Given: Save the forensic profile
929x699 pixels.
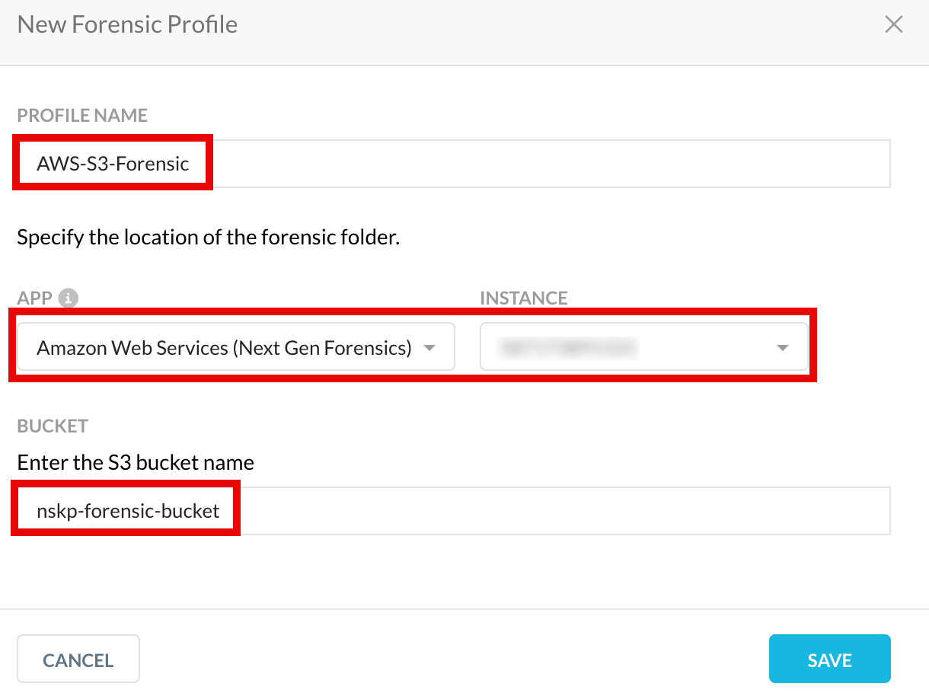Looking at the screenshot, I should [829, 659].
